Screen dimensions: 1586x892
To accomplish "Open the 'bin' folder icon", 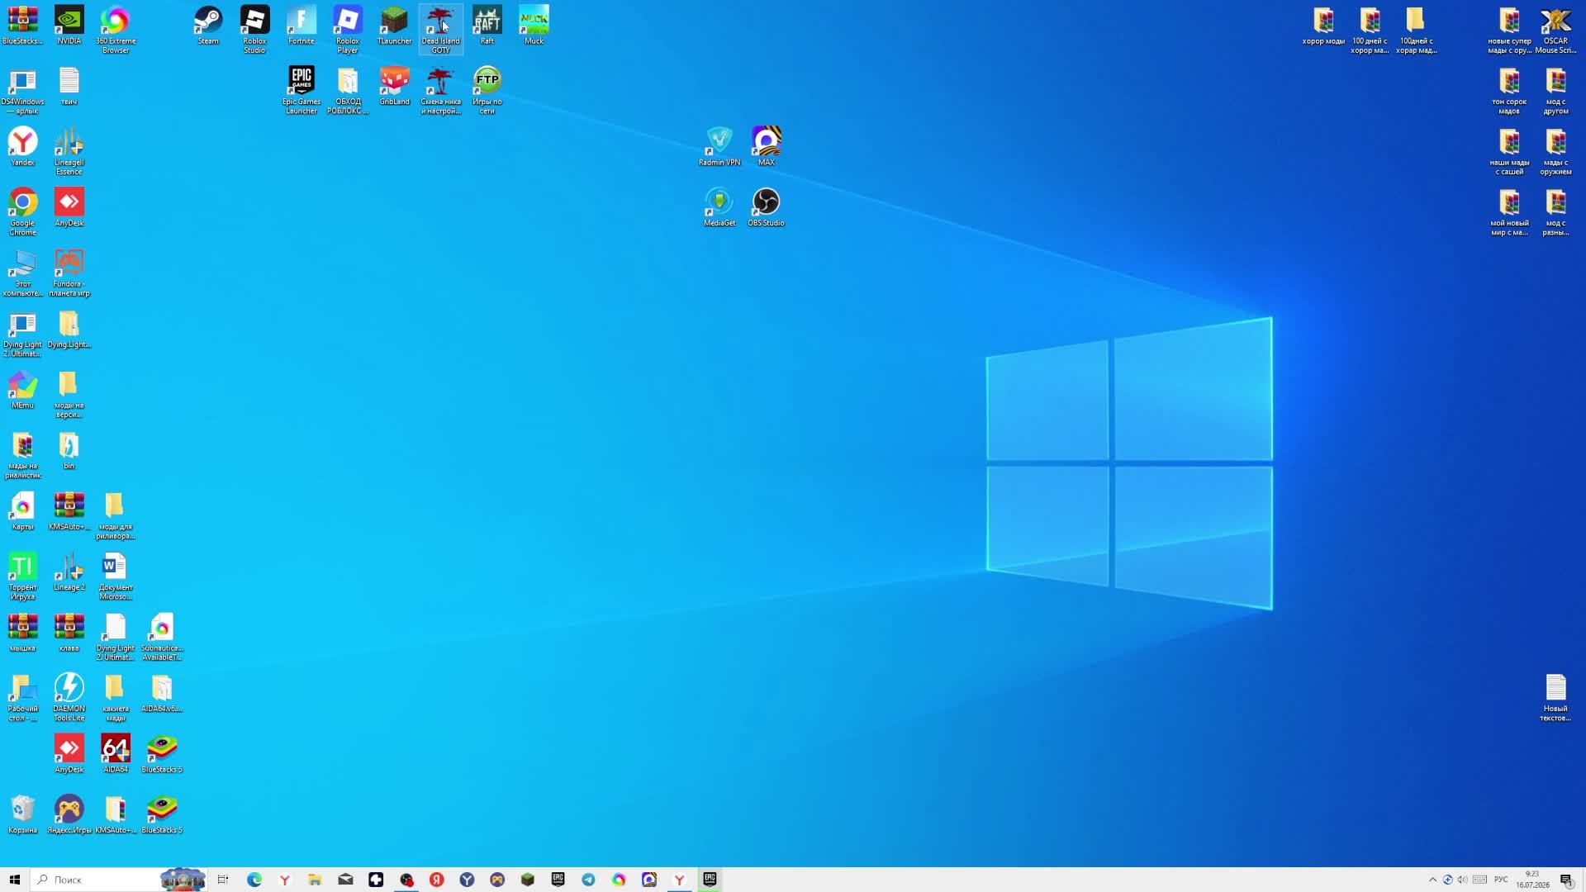I will click(69, 450).
